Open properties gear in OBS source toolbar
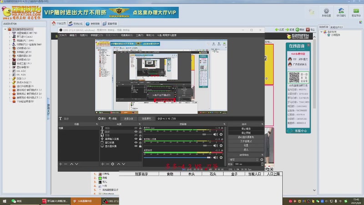This screenshot has width=364, height=205. coord(101,118)
